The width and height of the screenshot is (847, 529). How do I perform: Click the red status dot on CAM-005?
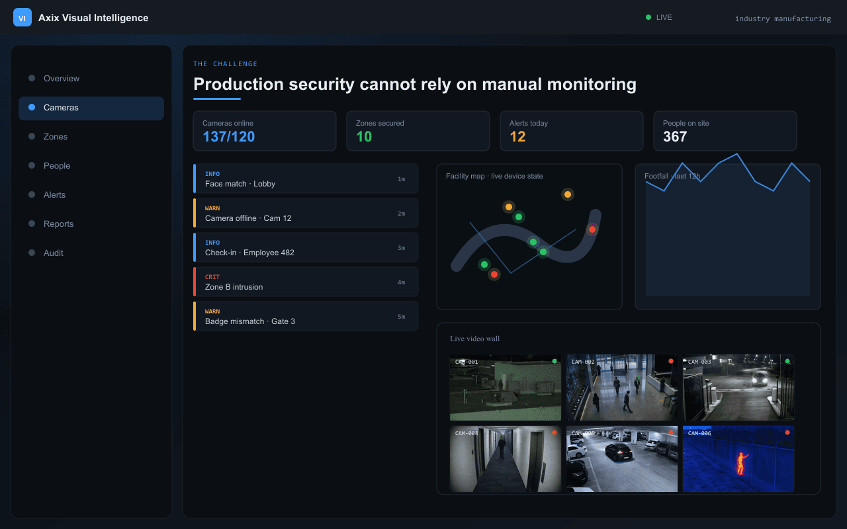point(671,432)
